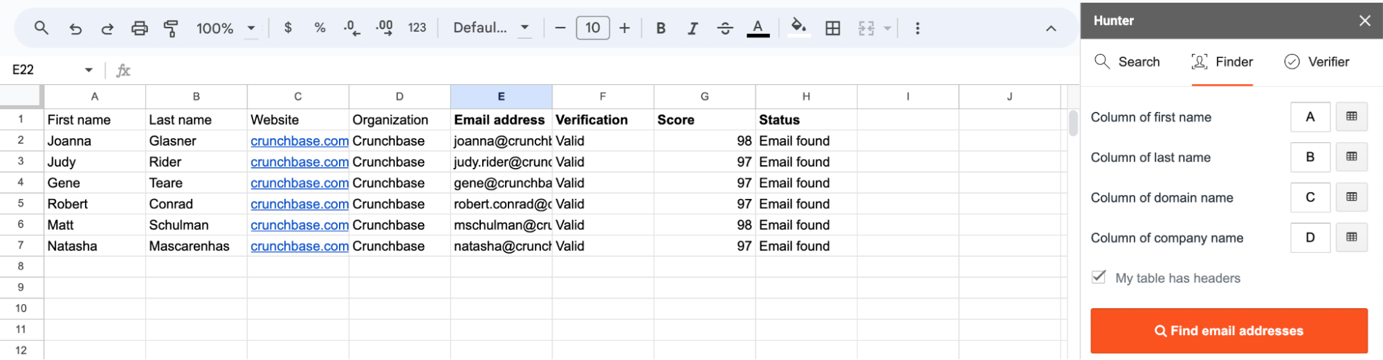
Task: Open the name box dropdown arrow
Action: (89, 70)
